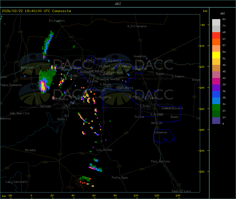This screenshot has width=236, height=199.
Task: Select the 'Paso_Barroso' label
Action: click(x=160, y=161)
